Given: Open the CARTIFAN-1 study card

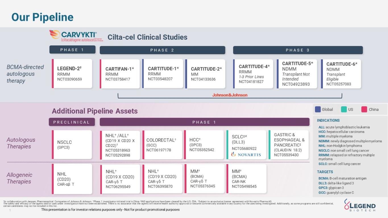Looking at the screenshot, I should tap(120, 74).
